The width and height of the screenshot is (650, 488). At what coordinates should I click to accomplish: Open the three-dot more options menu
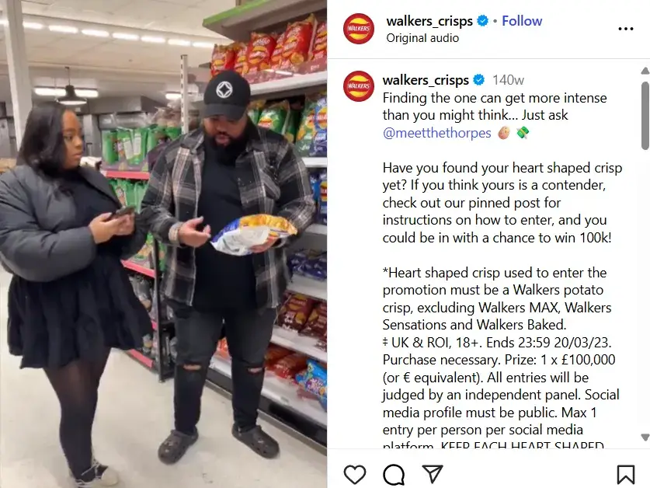pos(626,29)
